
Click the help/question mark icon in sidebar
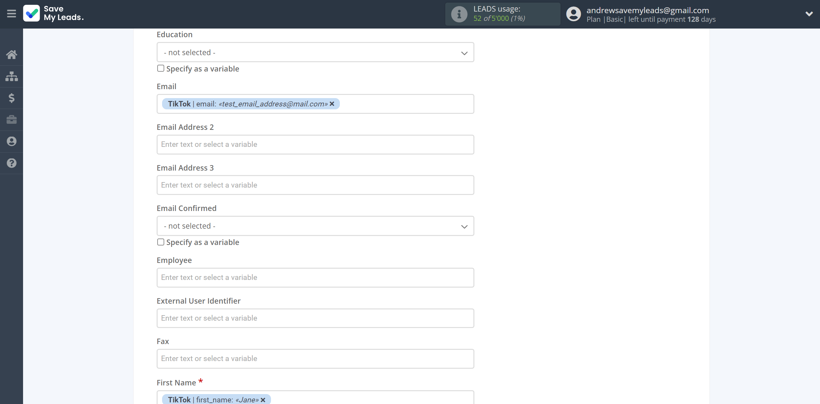[12, 163]
